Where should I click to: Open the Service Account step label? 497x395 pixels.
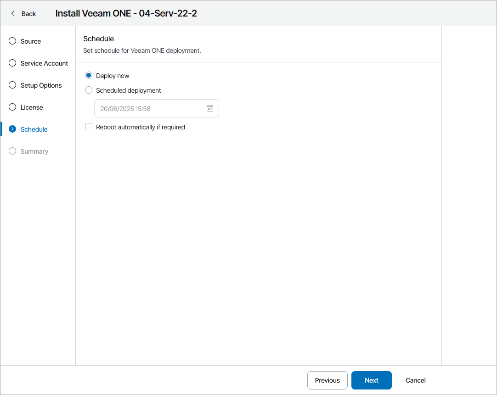tap(44, 63)
